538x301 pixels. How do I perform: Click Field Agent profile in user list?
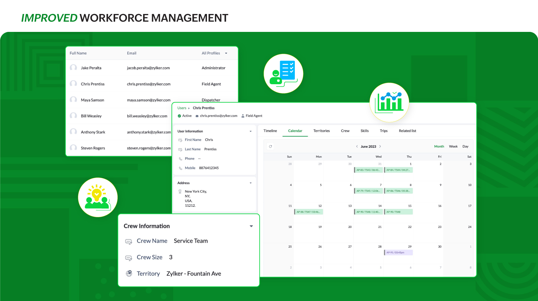point(211,84)
